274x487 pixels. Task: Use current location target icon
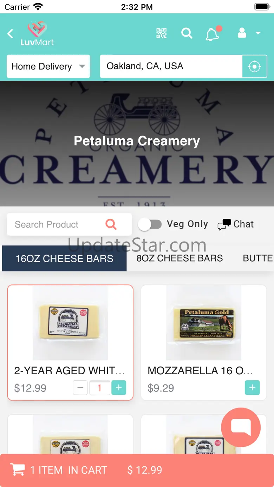[x=255, y=66]
